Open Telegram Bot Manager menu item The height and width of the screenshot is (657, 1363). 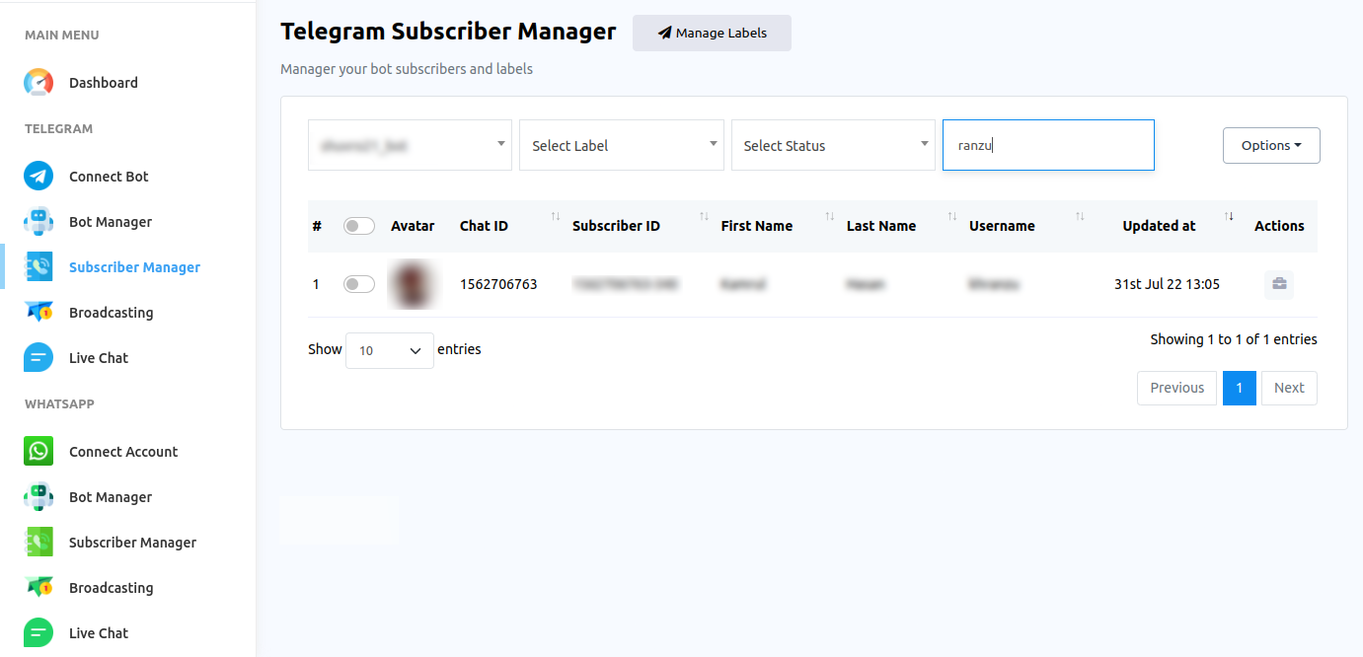(x=111, y=222)
